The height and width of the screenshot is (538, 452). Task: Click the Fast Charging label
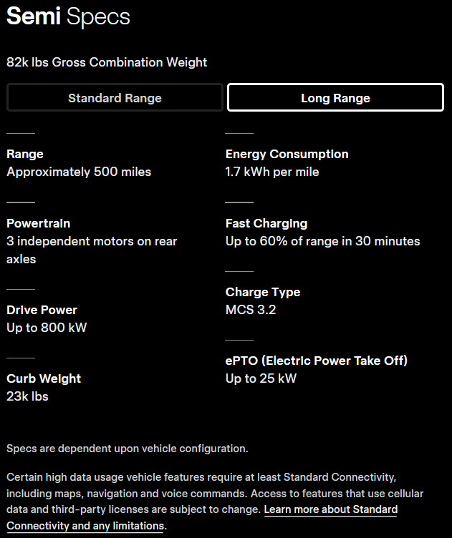tap(266, 223)
